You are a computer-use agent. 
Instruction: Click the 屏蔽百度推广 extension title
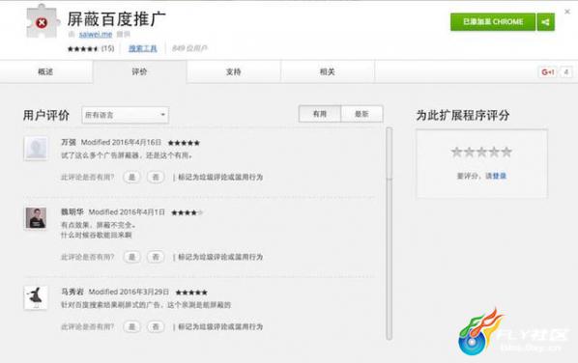117,19
